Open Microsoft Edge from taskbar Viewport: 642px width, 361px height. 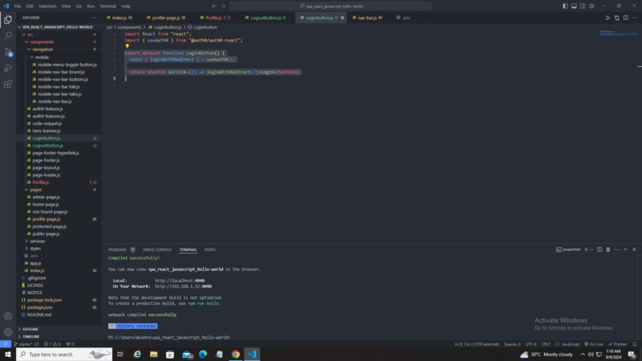click(x=202, y=355)
